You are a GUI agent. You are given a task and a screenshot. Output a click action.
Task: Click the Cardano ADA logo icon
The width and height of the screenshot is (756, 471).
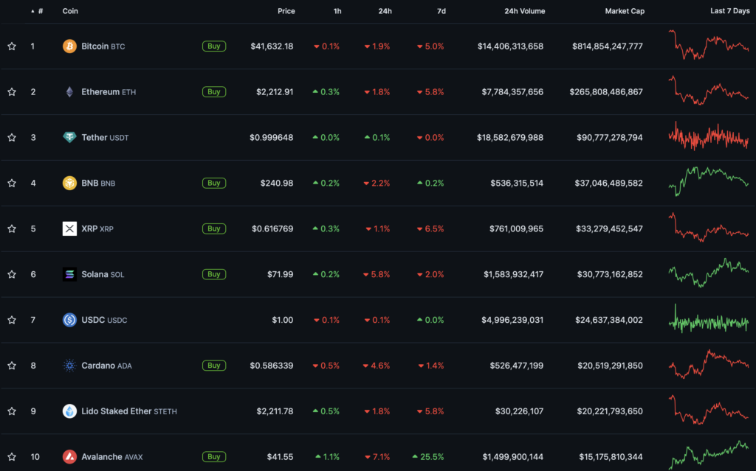pyautogui.click(x=69, y=366)
